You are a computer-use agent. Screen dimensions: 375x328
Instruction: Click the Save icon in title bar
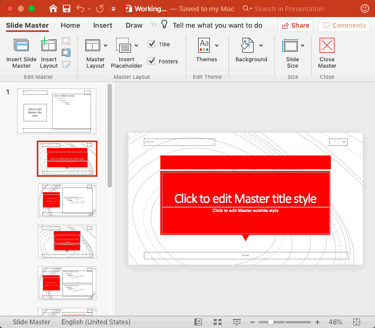pos(67,9)
